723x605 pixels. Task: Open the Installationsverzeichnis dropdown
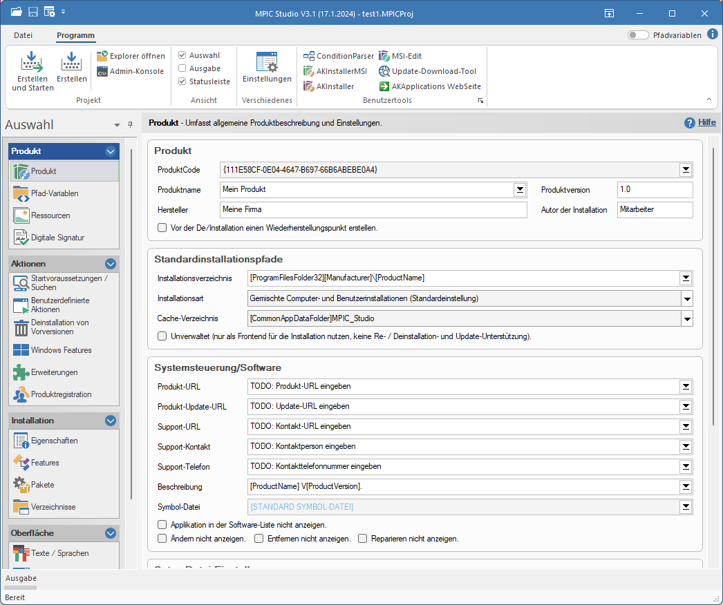pos(686,278)
